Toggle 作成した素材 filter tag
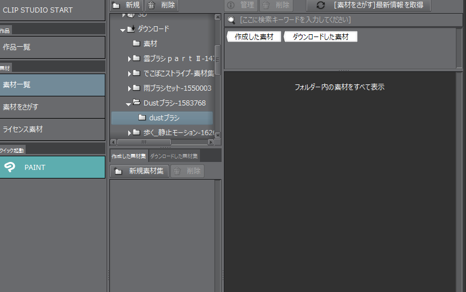 [254, 37]
